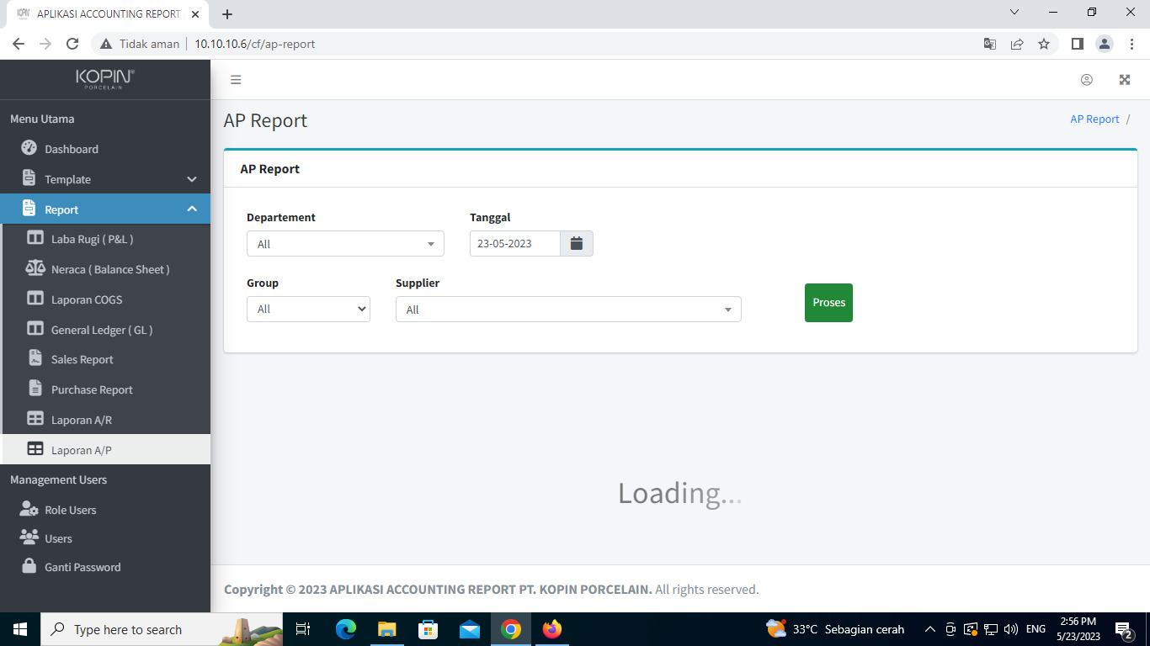Click the Laba Rugi columns icon
The width and height of the screenshot is (1150, 646).
coord(35,239)
